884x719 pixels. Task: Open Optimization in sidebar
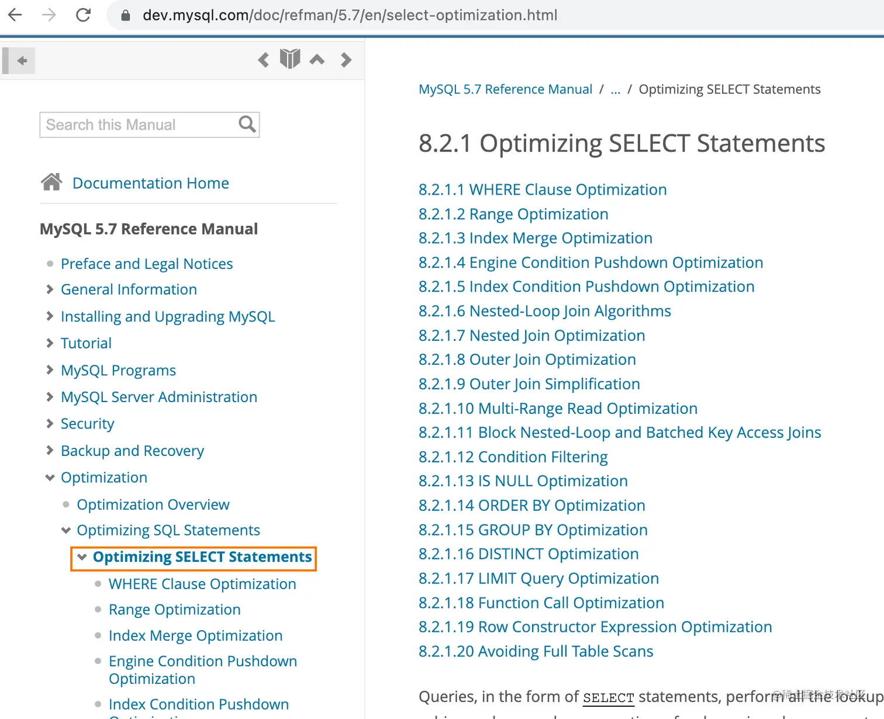pyautogui.click(x=104, y=478)
